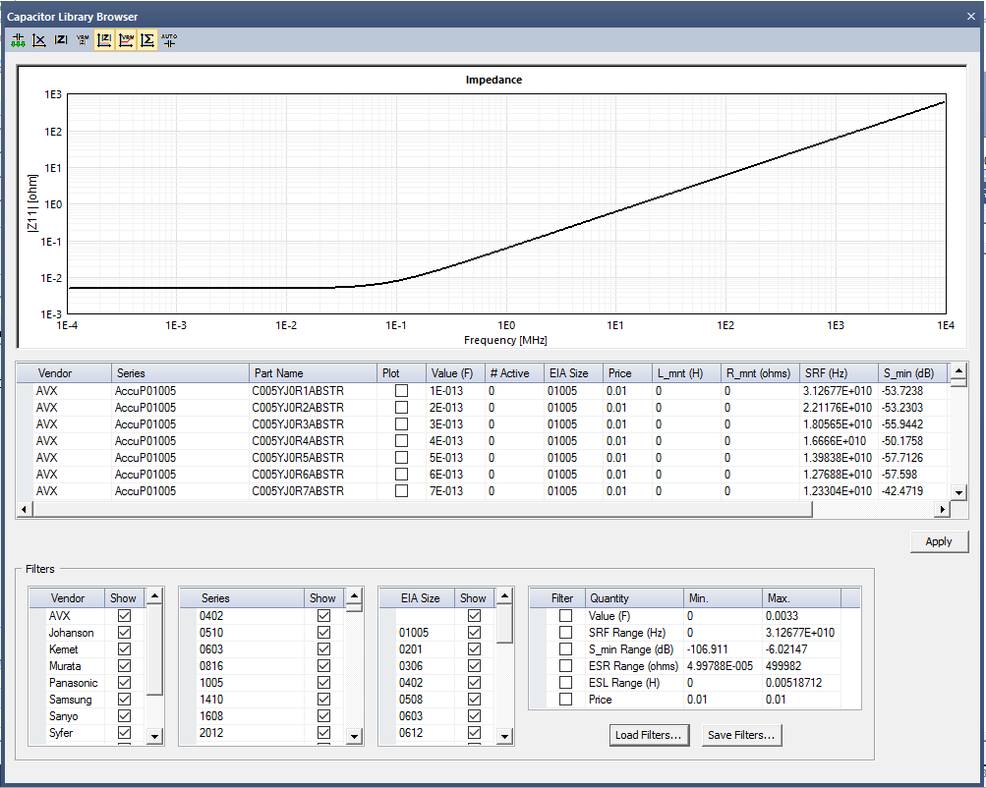Click the capacitor with green arrows icon

[x=18, y=40]
